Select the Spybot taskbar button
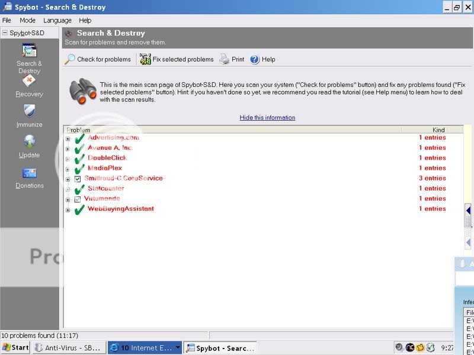474x355 pixels. pyautogui.click(x=220, y=348)
